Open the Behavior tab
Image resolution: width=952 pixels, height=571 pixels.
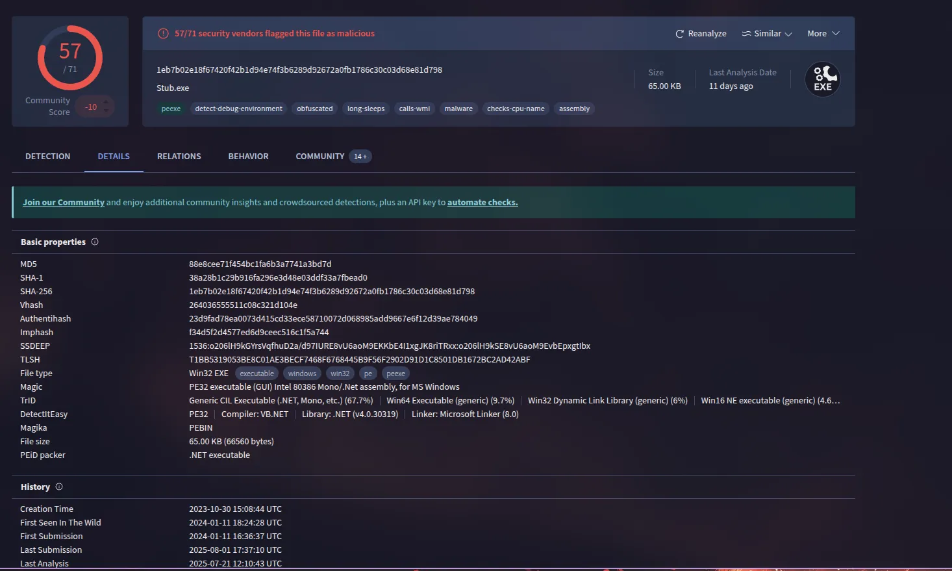[x=248, y=157]
